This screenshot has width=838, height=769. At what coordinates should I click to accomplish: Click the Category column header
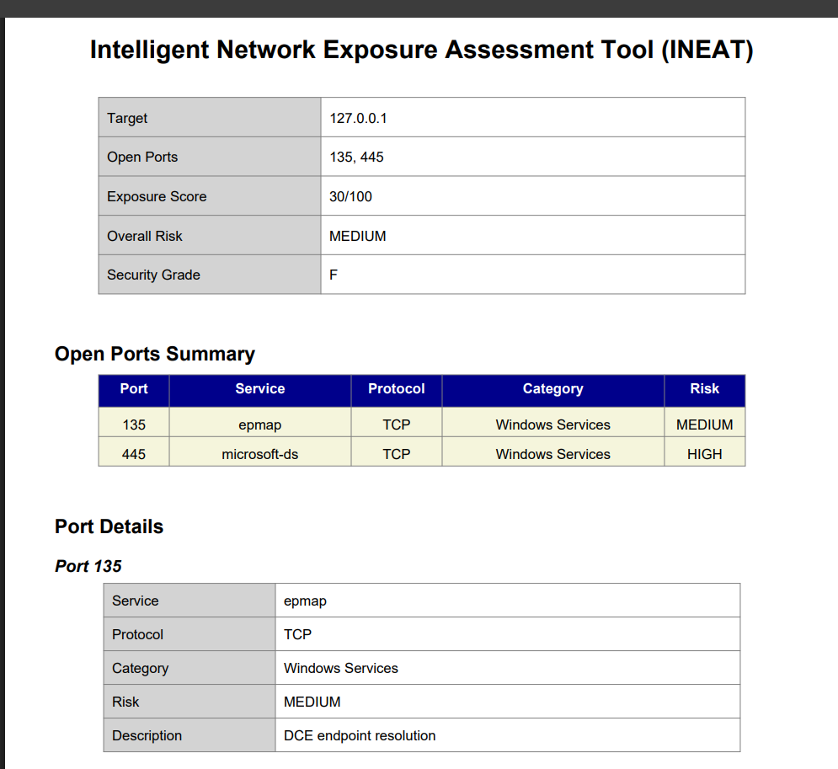click(x=553, y=389)
